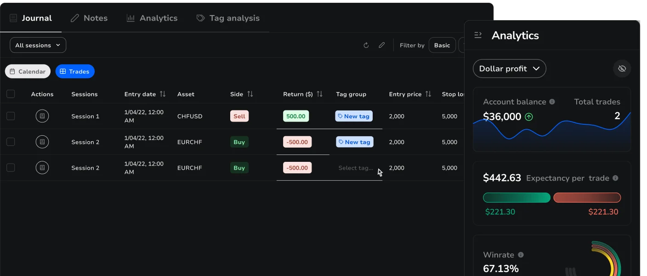Click the red expectancy bar
Image resolution: width=647 pixels, height=276 pixels.
(587, 198)
